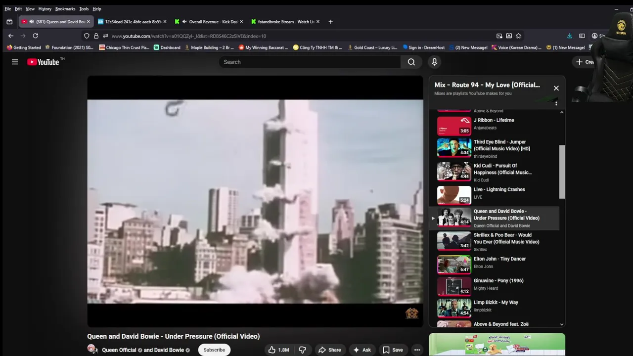Open the Help menu
This screenshot has height=356, width=633.
pyautogui.click(x=97, y=9)
